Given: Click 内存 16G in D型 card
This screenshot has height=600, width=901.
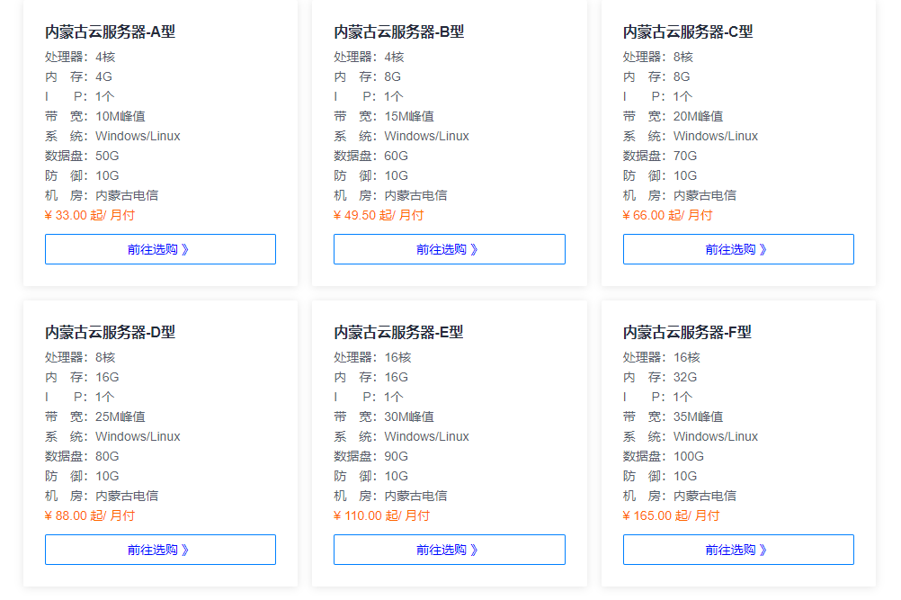Looking at the screenshot, I should tap(107, 377).
